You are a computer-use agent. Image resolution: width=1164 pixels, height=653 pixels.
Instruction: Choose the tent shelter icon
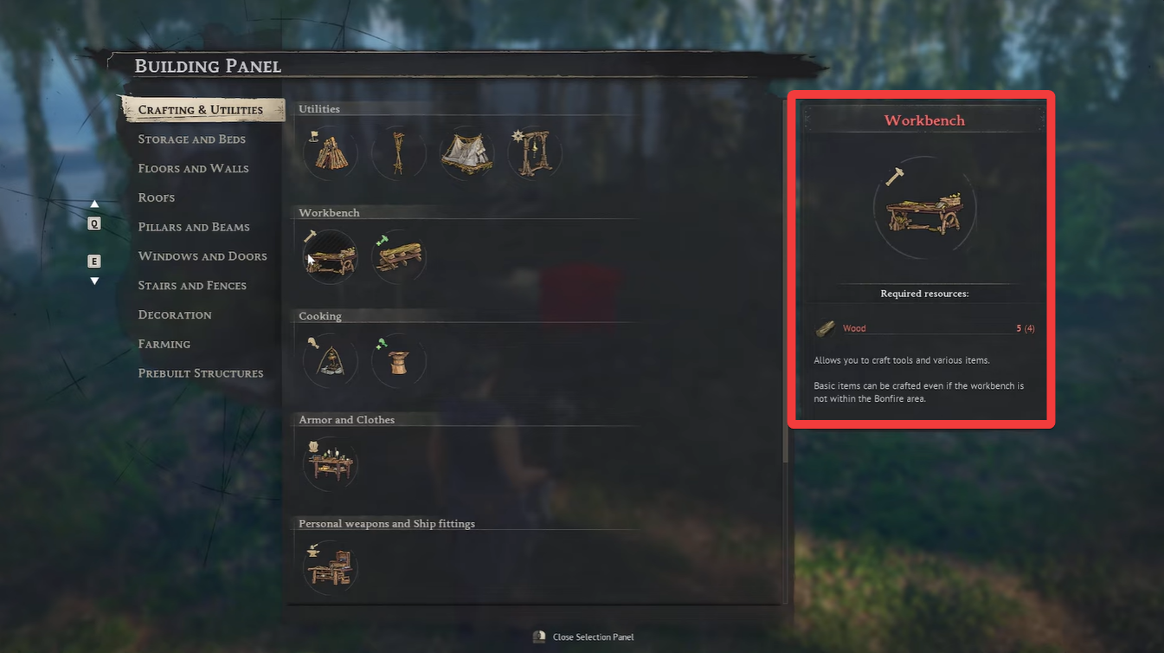[x=467, y=153]
